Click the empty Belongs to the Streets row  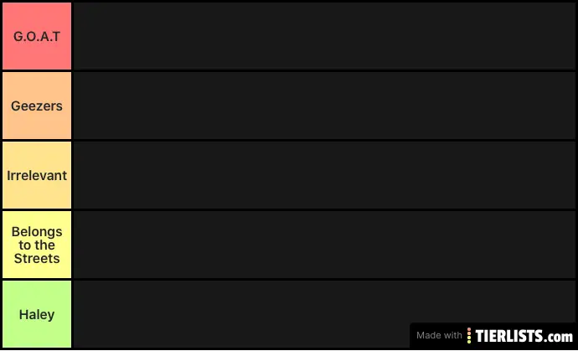click(324, 245)
